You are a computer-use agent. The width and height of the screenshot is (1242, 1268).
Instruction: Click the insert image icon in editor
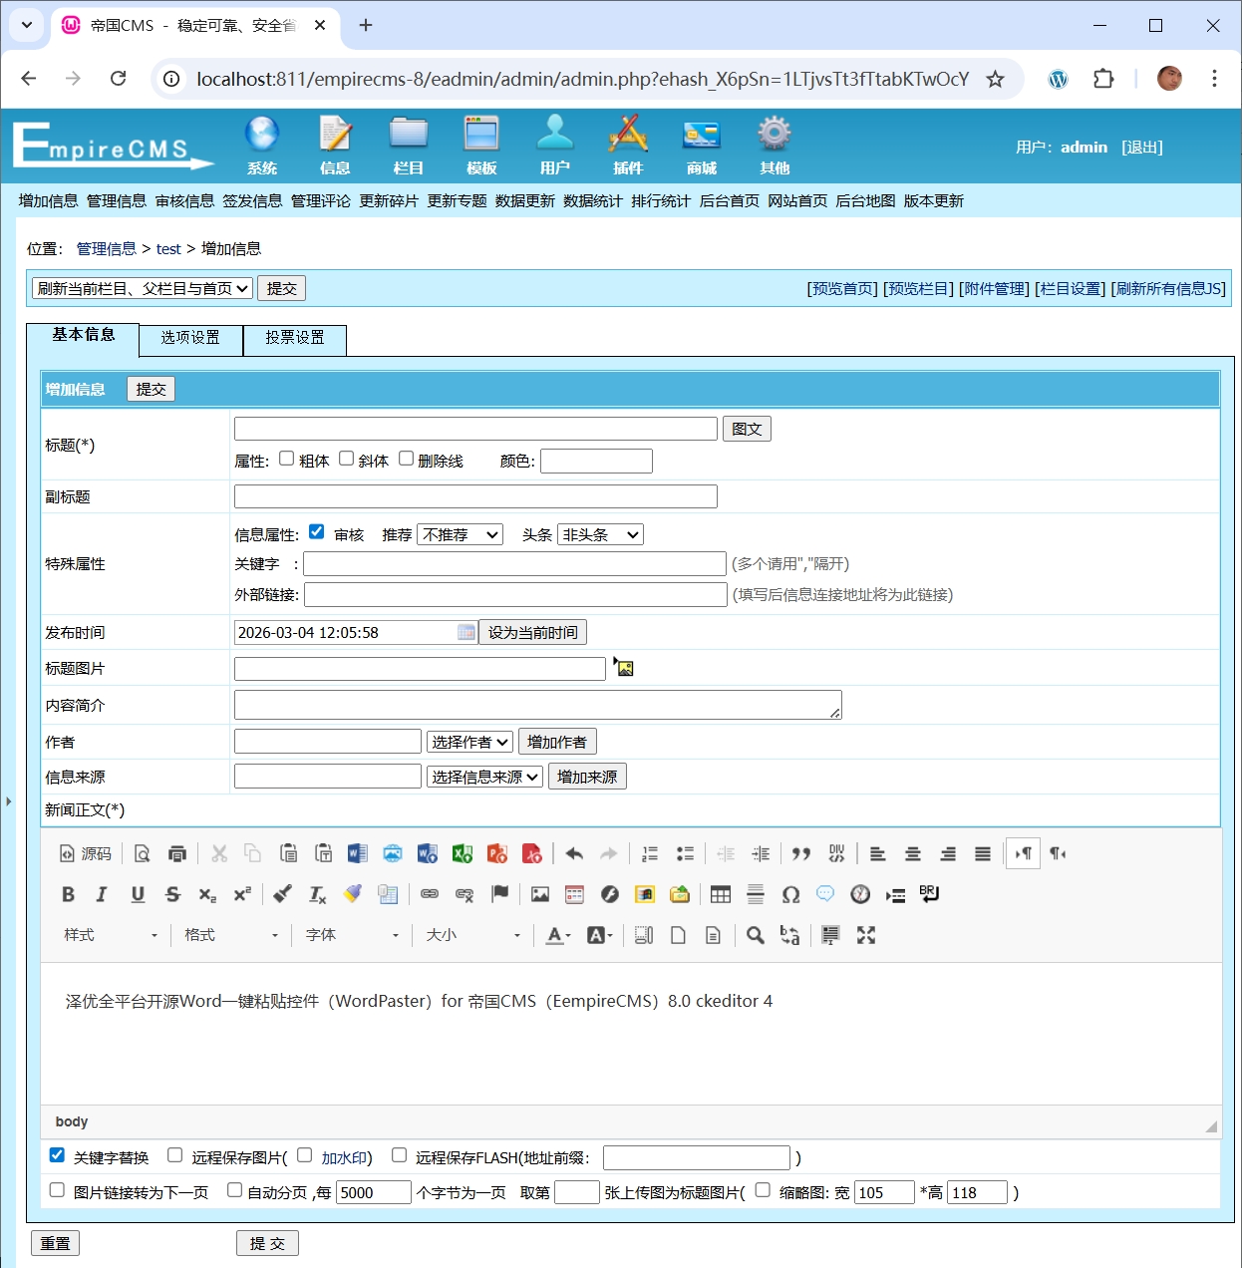coord(540,894)
